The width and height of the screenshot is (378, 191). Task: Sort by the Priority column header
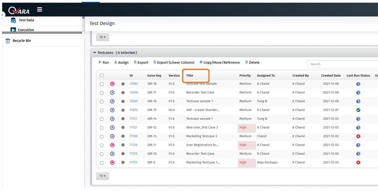(x=245, y=75)
